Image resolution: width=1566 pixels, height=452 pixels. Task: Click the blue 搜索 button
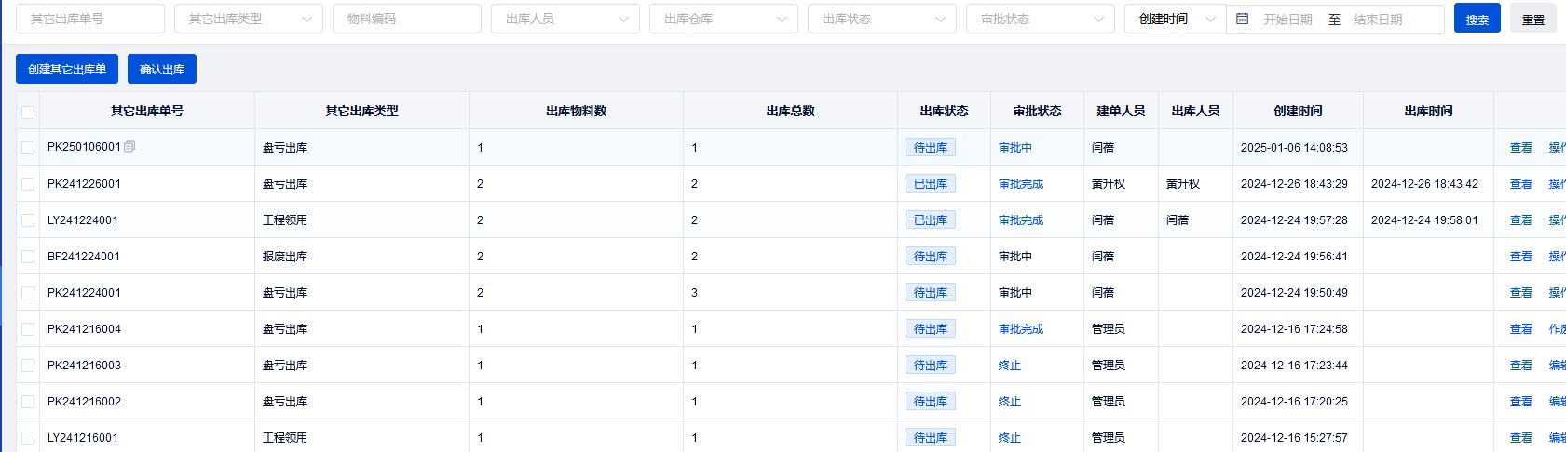pos(1477,19)
